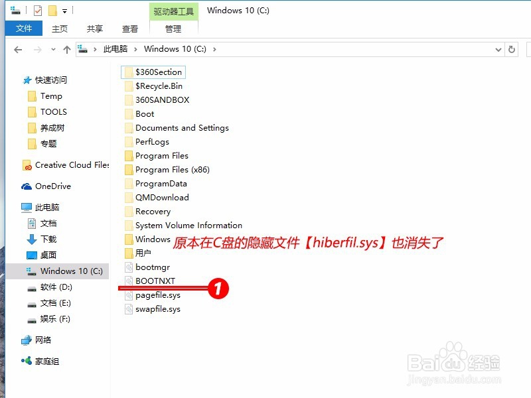Screen dimensions: 531x398
Task: Switch to the 查看 ribbon tab
Action: pyautogui.click(x=129, y=29)
